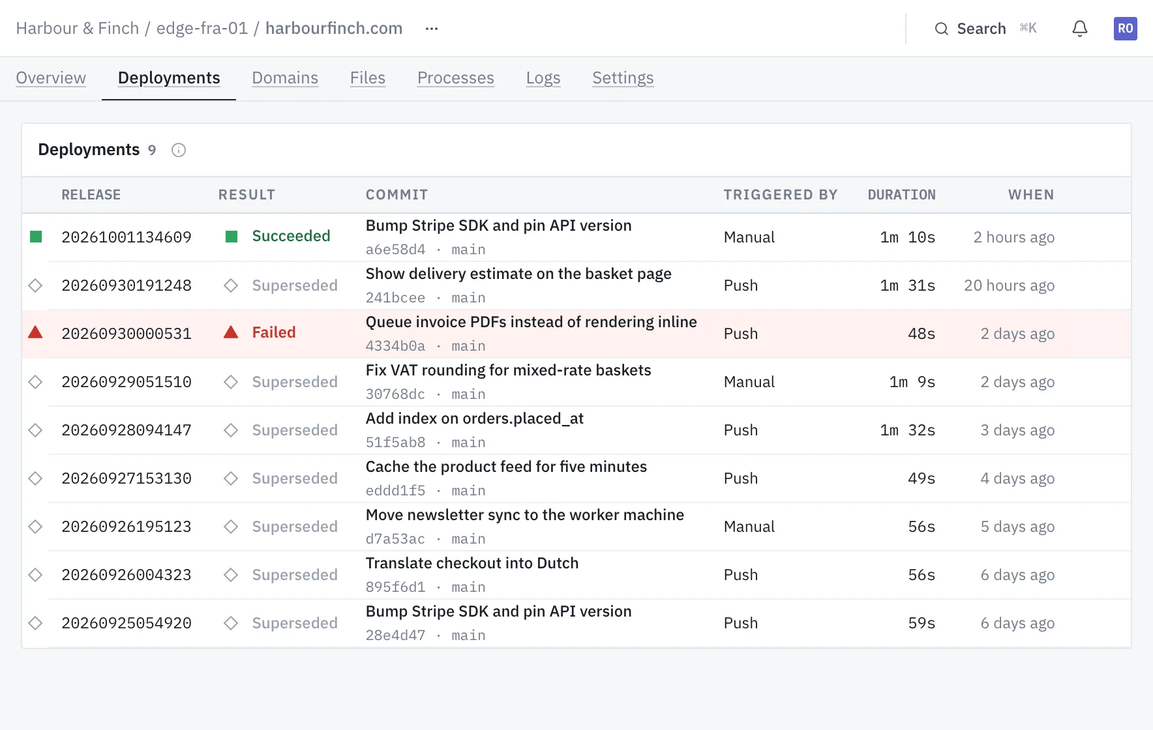Open release 20261001134609

127,237
